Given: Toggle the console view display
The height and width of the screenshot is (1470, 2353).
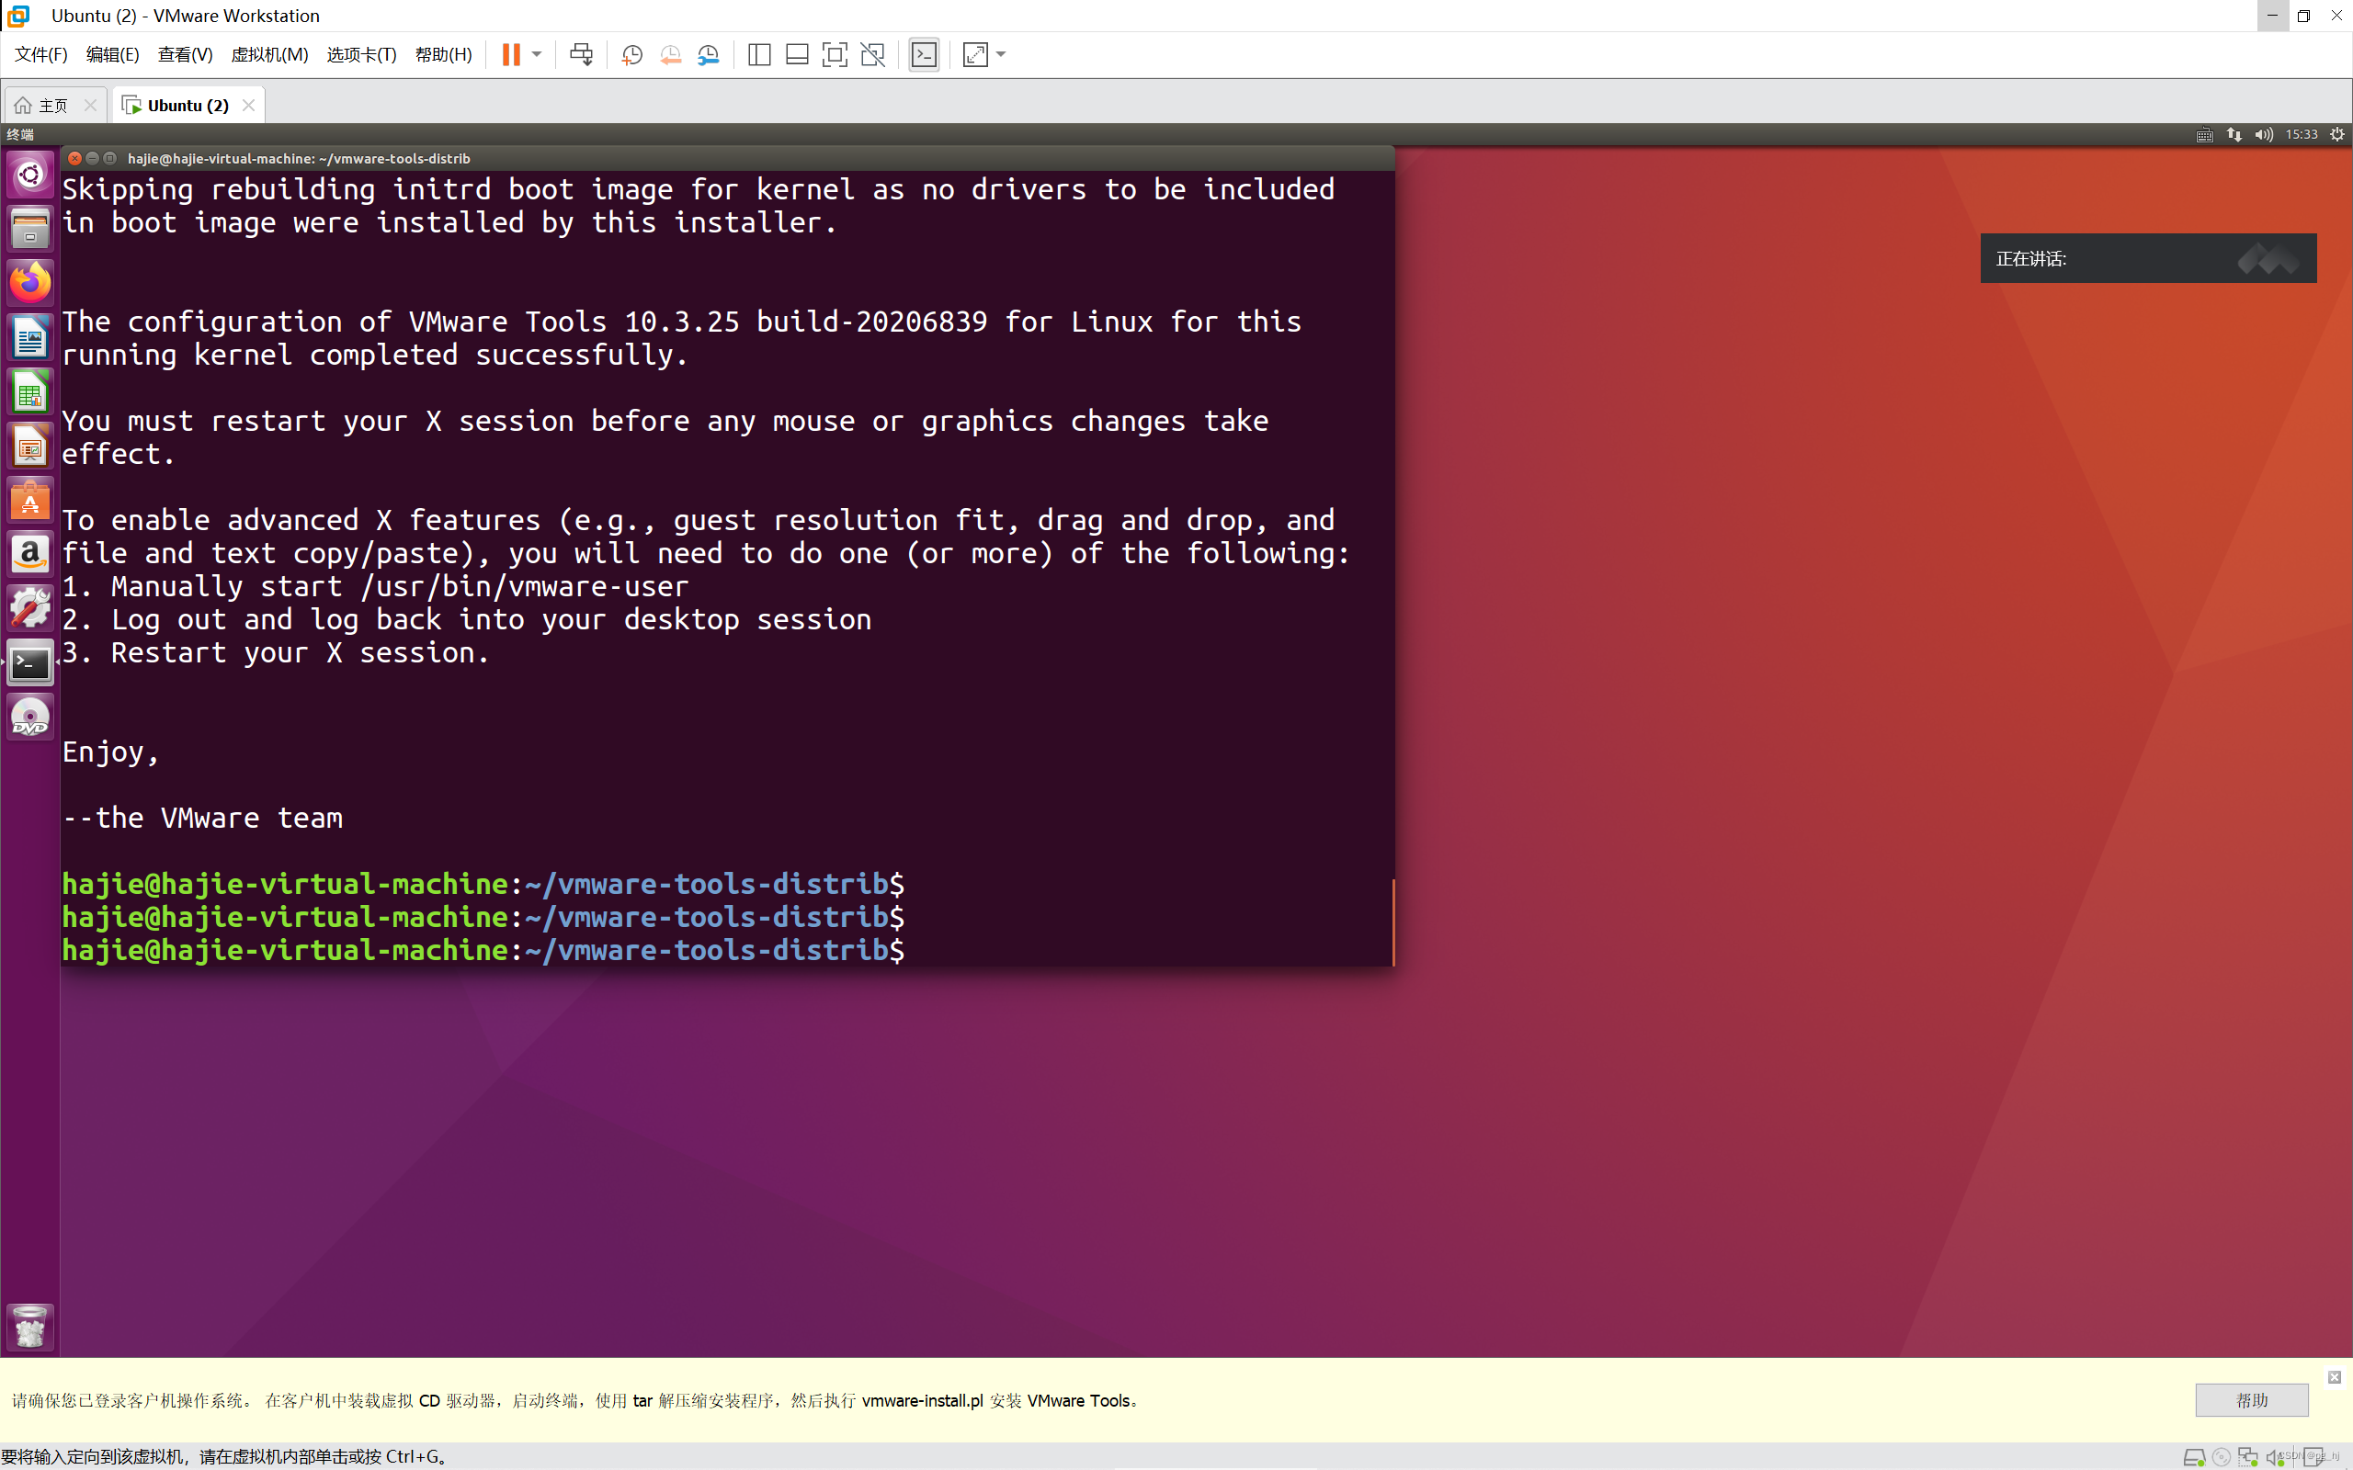Looking at the screenshot, I should pyautogui.click(x=923, y=54).
